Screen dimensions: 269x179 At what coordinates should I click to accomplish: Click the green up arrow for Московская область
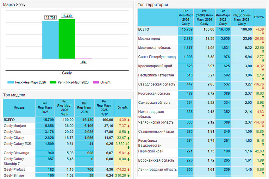pos(263,51)
